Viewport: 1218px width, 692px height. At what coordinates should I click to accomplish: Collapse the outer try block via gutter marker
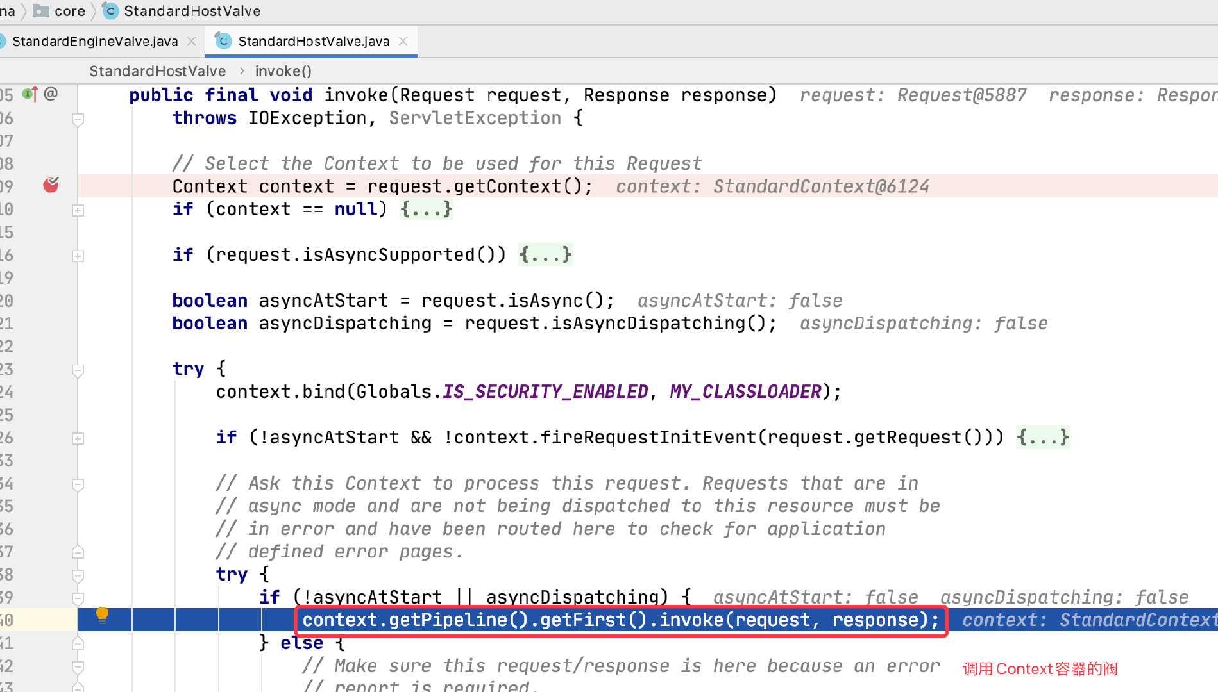pos(78,370)
